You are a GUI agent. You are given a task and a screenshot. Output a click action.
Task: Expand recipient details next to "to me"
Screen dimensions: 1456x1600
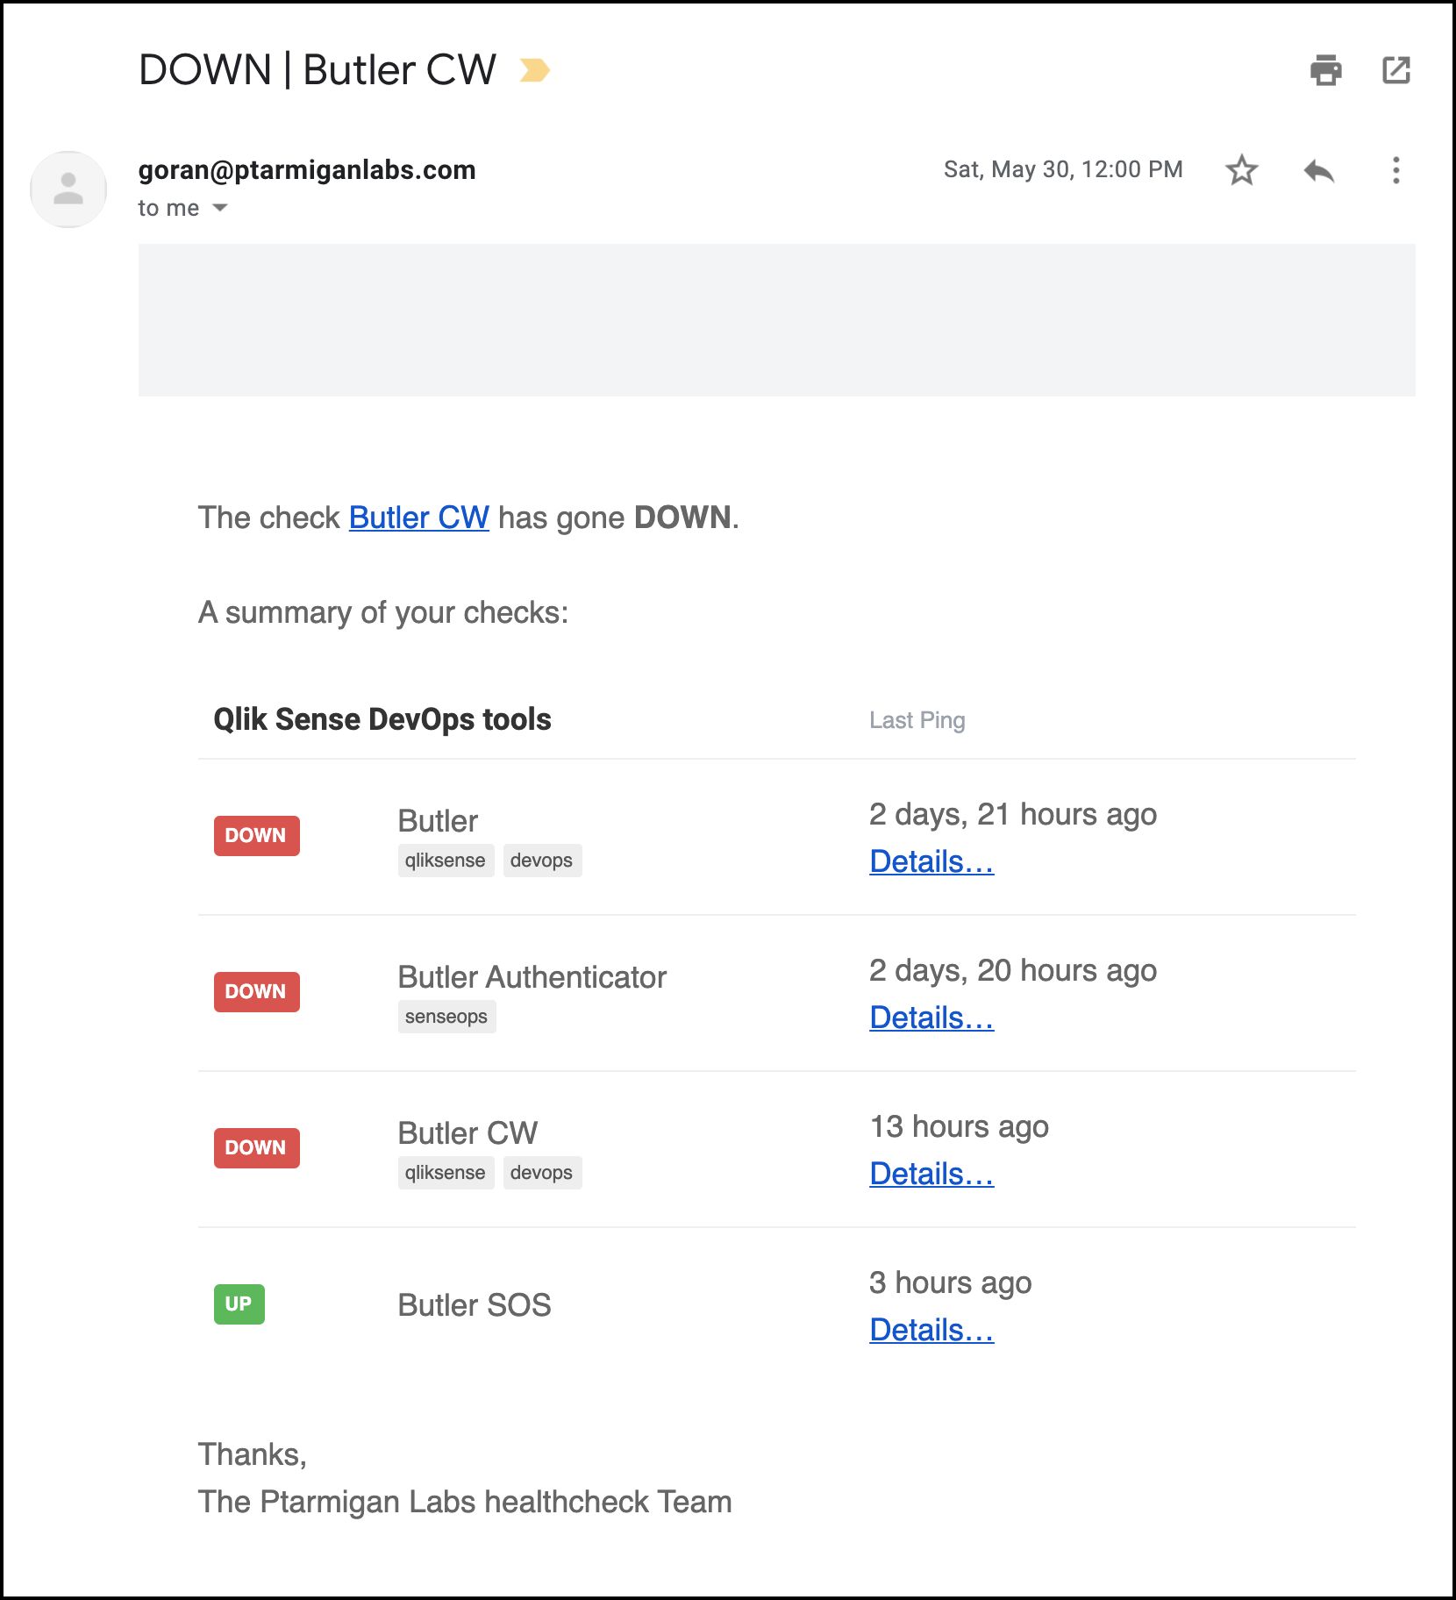(220, 208)
